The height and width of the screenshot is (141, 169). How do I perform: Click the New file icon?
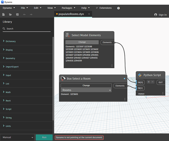click(x=3, y=14)
